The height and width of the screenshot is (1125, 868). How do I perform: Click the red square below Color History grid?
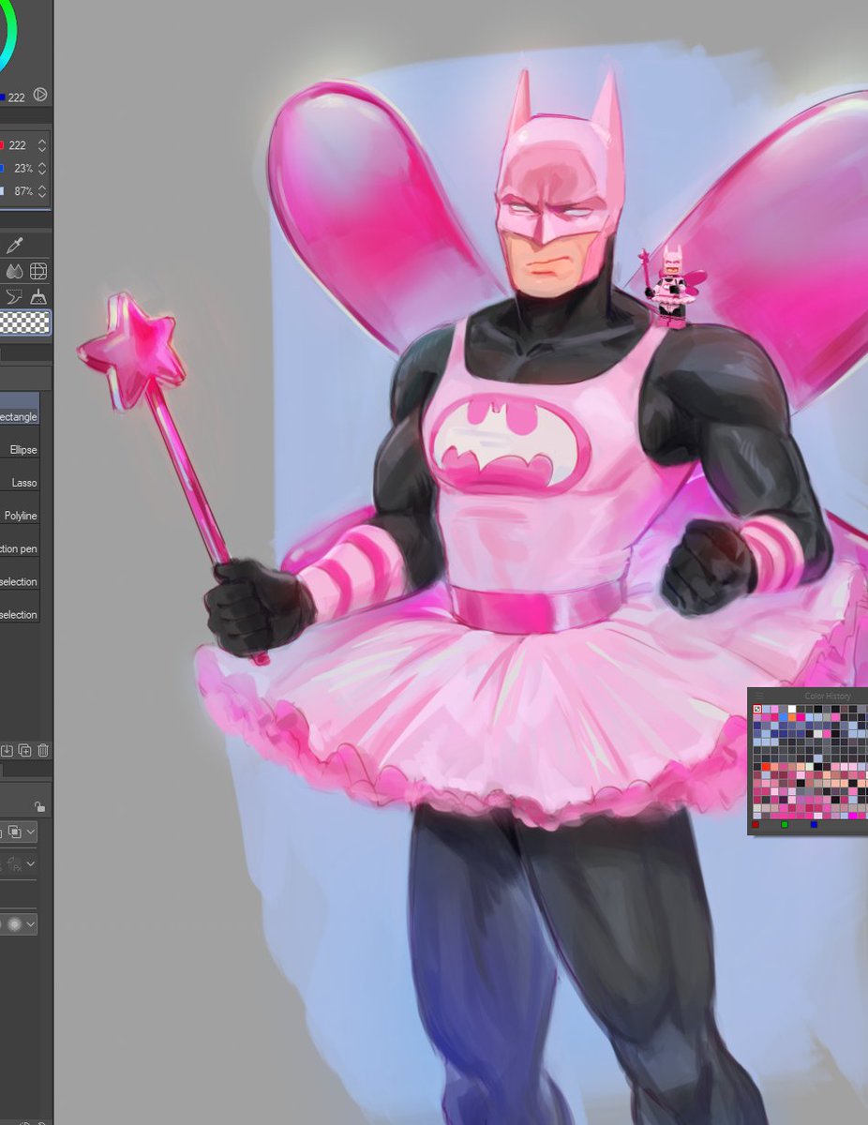click(x=756, y=824)
